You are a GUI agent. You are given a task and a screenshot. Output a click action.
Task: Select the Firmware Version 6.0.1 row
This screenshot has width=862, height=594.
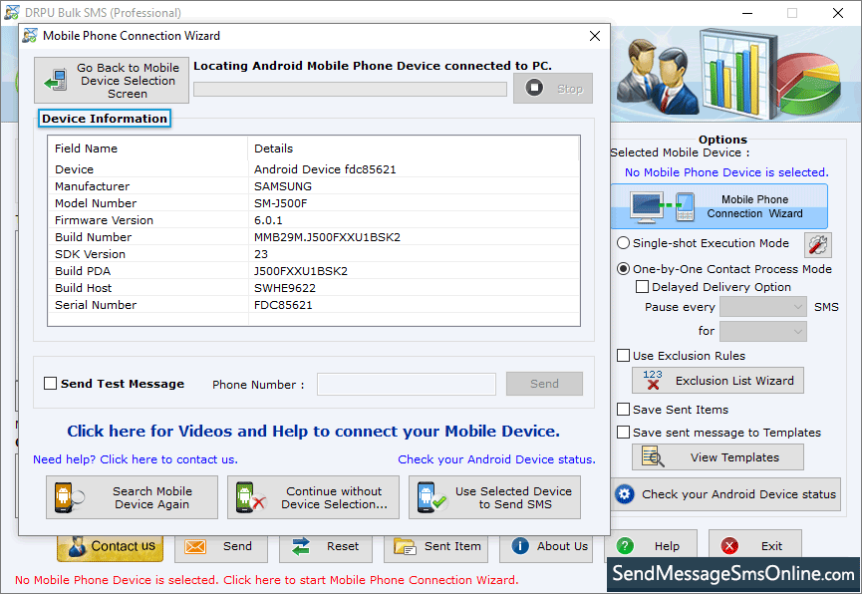[313, 220]
